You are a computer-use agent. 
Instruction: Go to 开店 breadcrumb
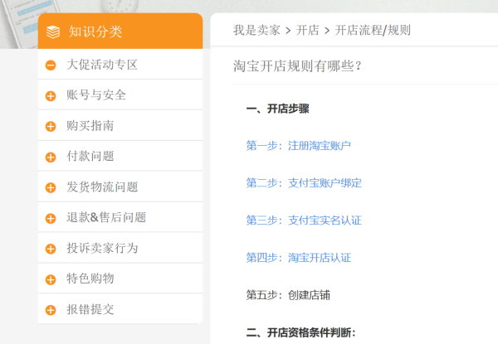point(307,30)
